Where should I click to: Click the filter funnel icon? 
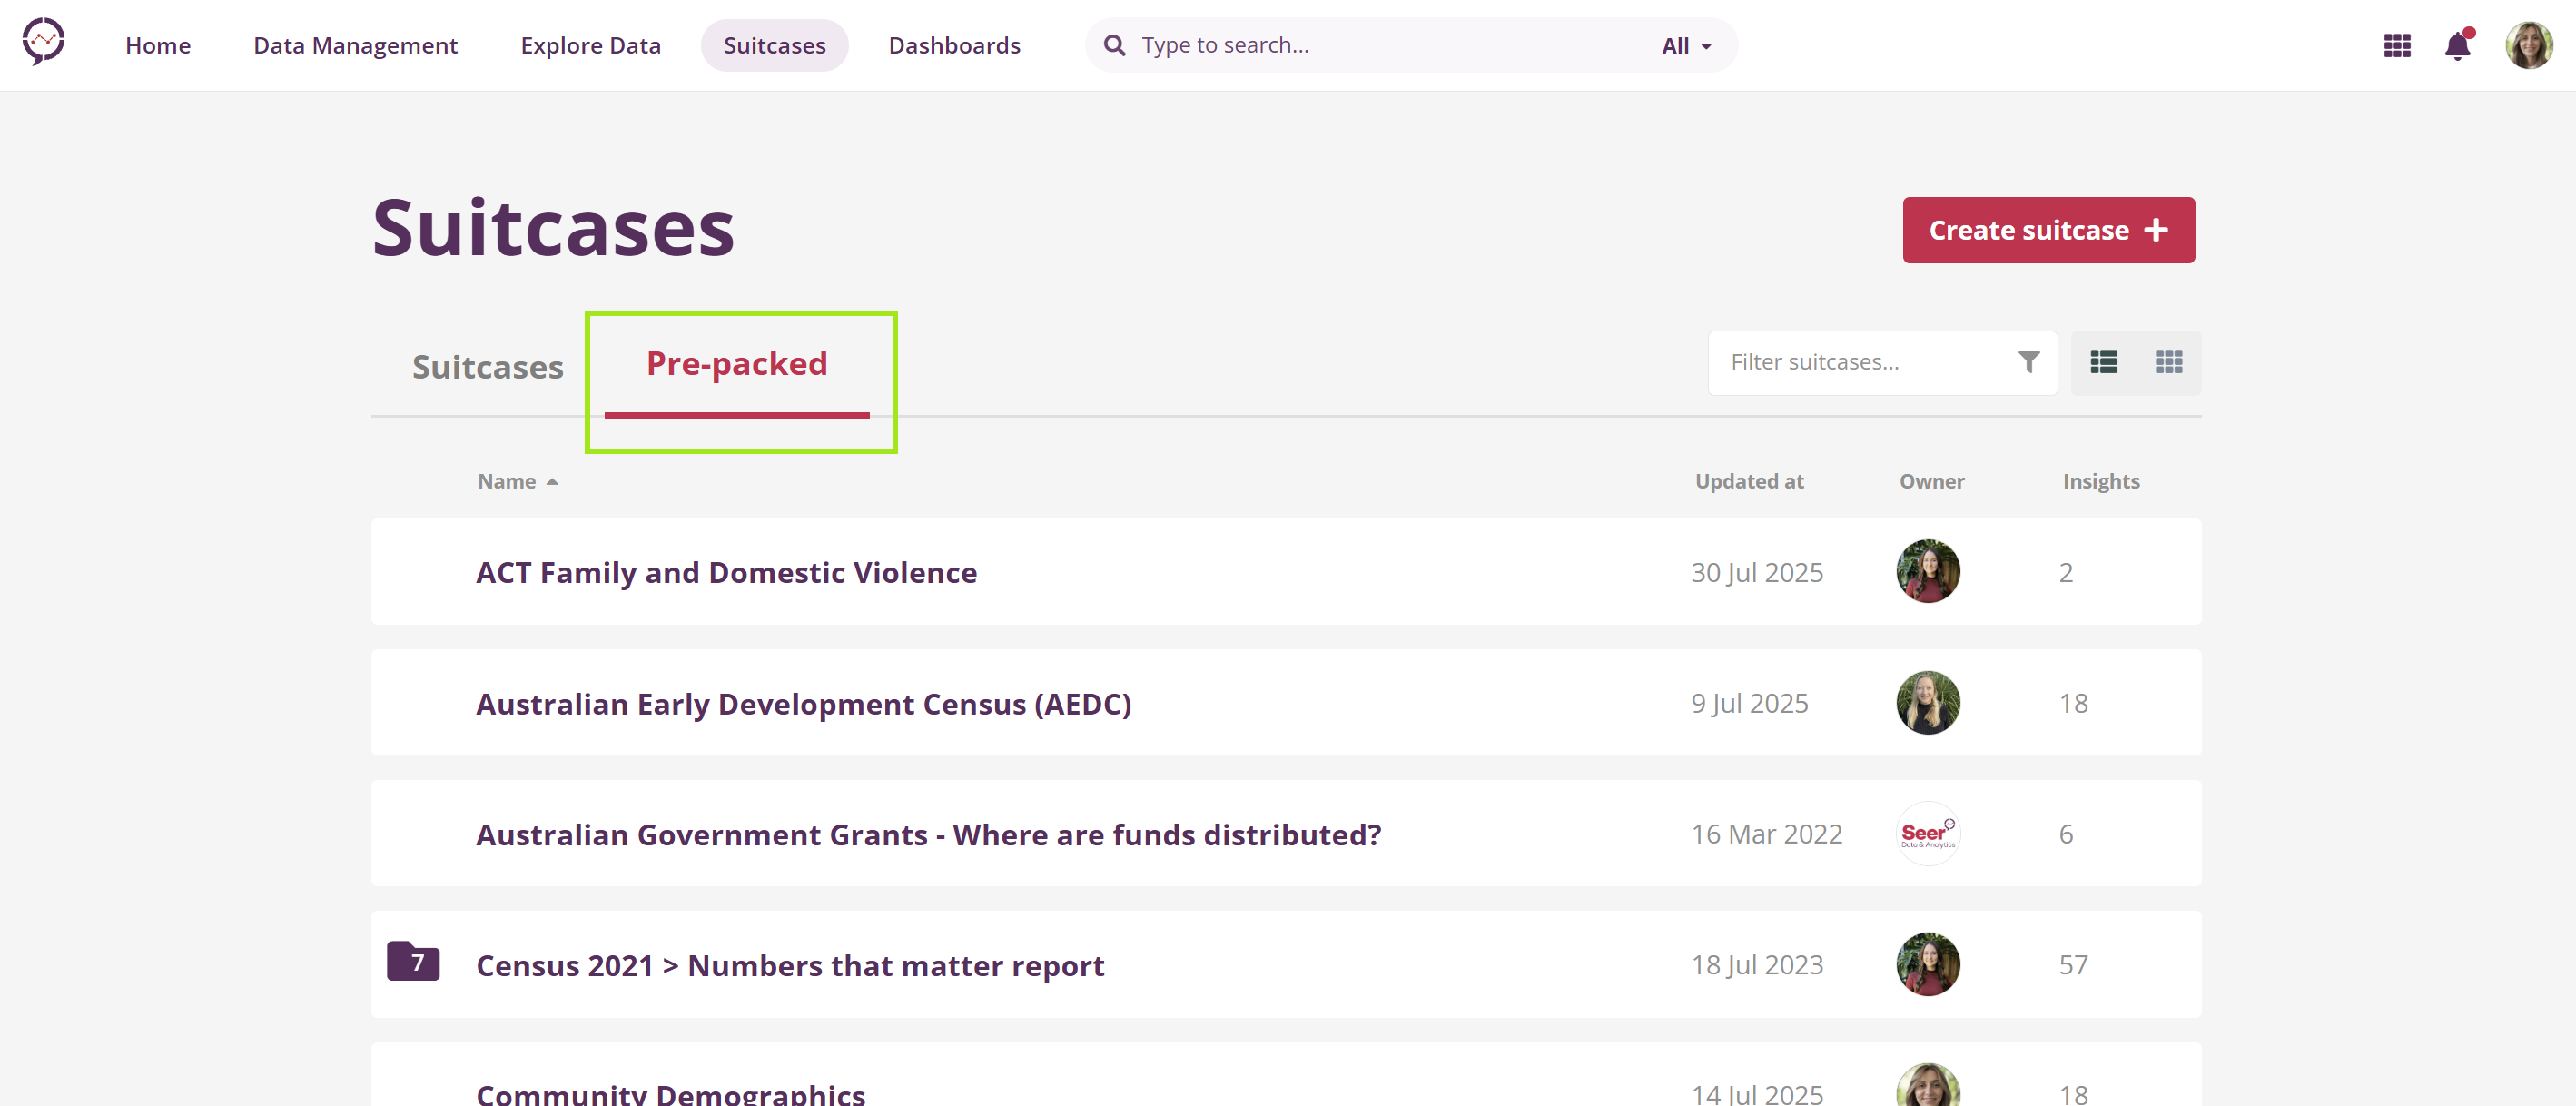[2028, 362]
